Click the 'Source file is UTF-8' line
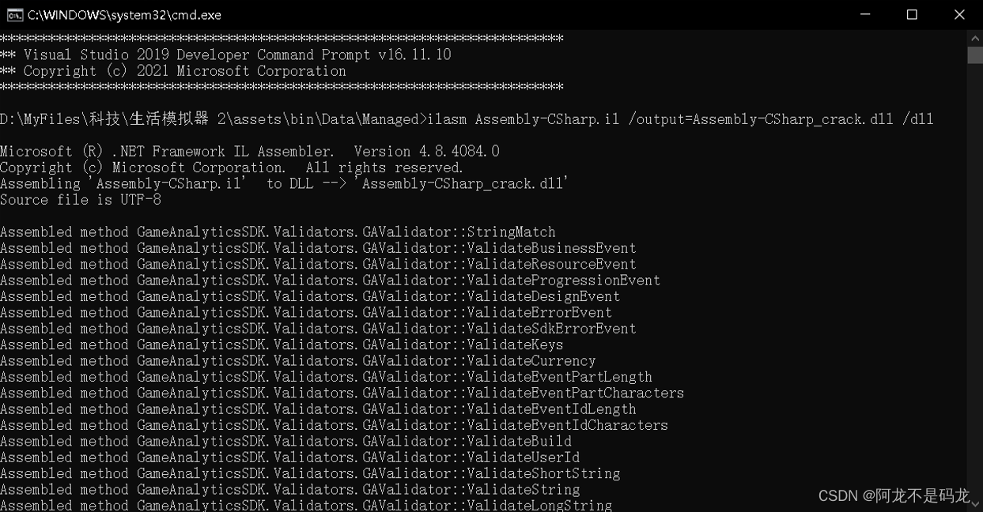This screenshot has height=512, width=983. 81,200
